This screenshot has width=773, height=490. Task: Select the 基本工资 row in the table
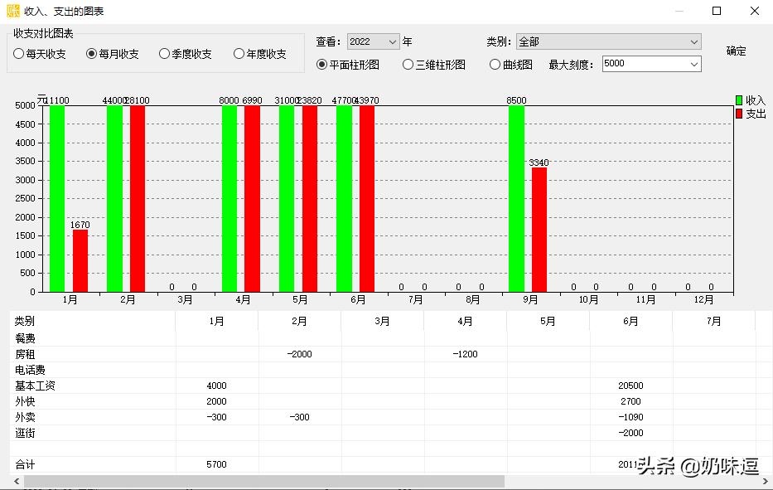[x=83, y=385]
